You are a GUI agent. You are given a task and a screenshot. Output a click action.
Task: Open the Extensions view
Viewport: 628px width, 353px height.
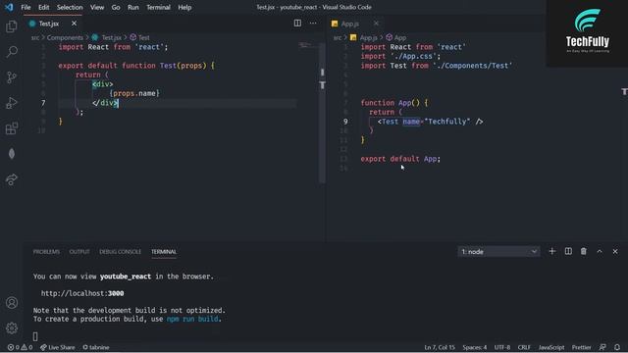(x=12, y=128)
